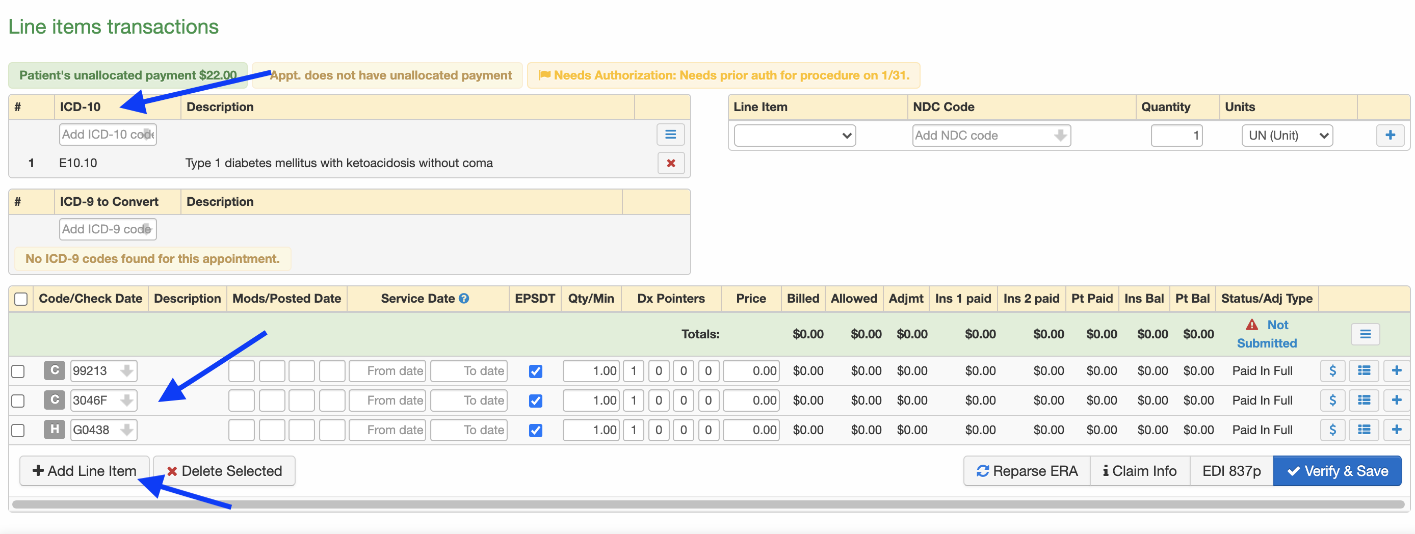This screenshot has height=534, width=1415.
Task: Click the Not Submitted status link
Action: [x=1267, y=334]
